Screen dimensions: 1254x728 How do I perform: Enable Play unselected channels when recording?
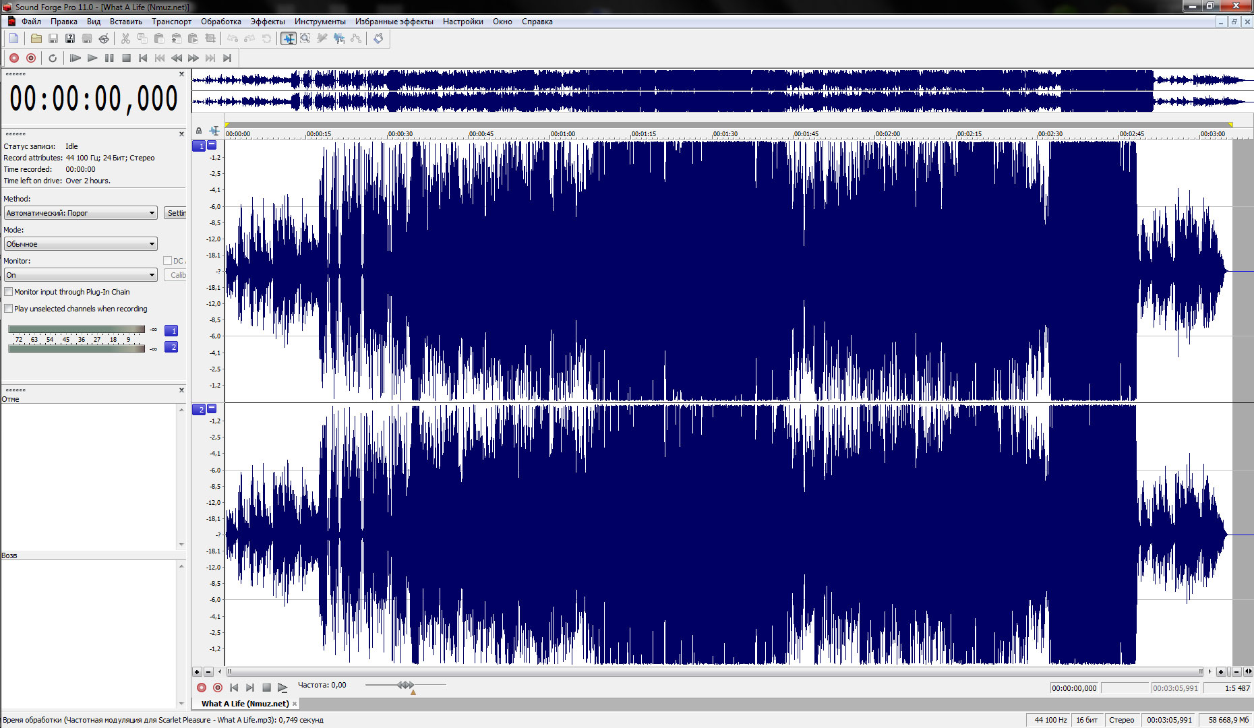(9, 309)
